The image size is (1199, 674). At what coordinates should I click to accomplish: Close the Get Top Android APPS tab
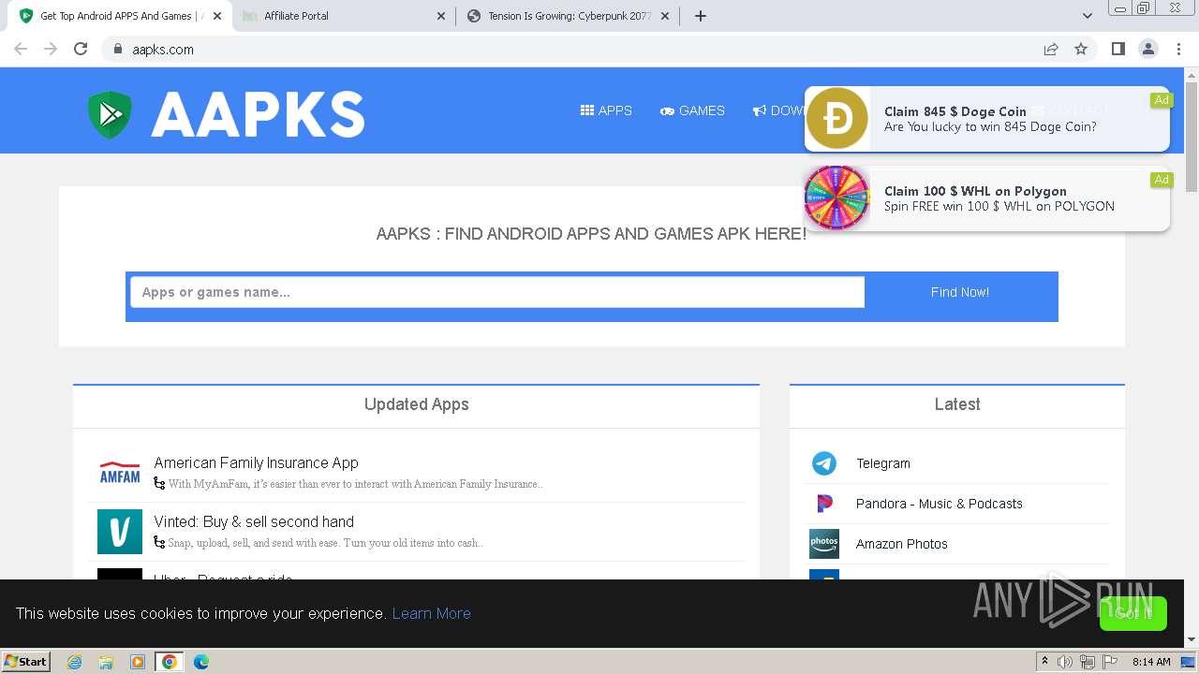217,16
